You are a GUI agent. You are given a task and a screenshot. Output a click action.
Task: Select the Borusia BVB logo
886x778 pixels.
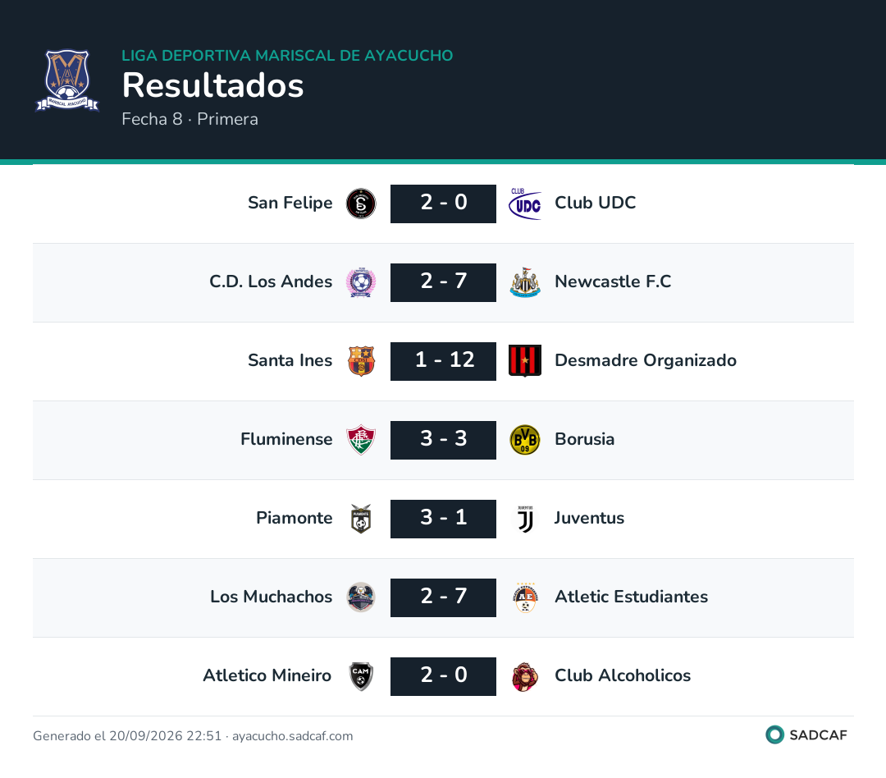pyautogui.click(x=525, y=440)
